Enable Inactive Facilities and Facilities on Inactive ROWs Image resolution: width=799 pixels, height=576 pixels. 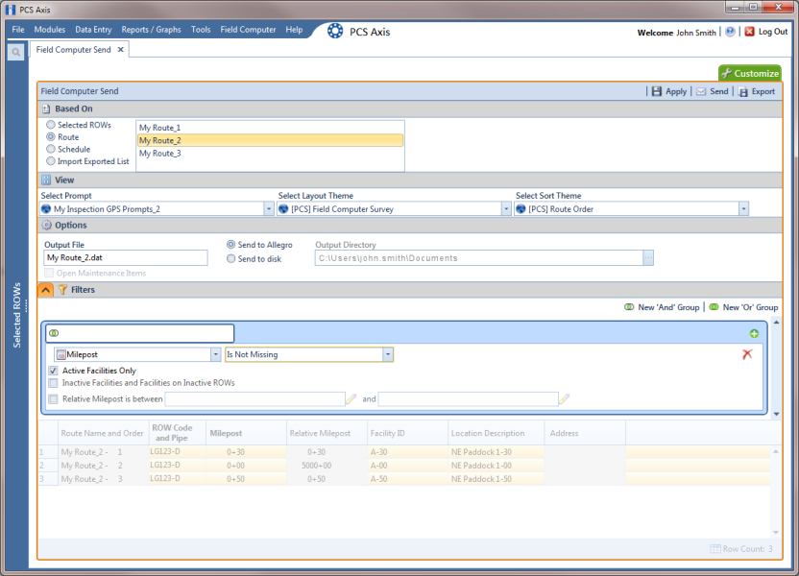coord(53,383)
